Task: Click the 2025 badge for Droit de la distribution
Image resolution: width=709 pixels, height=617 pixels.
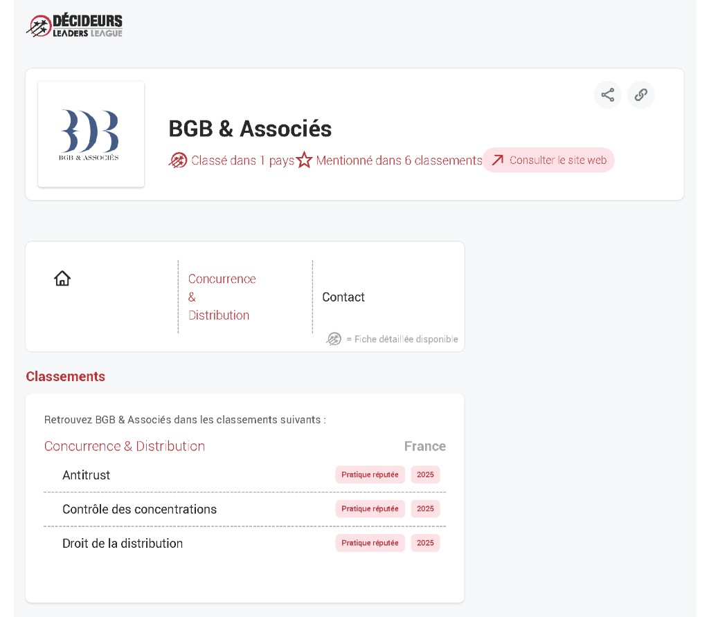Action: click(425, 543)
